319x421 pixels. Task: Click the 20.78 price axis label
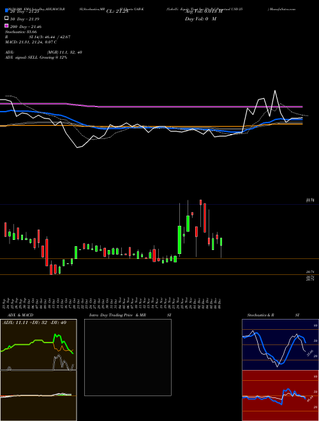coord(310,272)
